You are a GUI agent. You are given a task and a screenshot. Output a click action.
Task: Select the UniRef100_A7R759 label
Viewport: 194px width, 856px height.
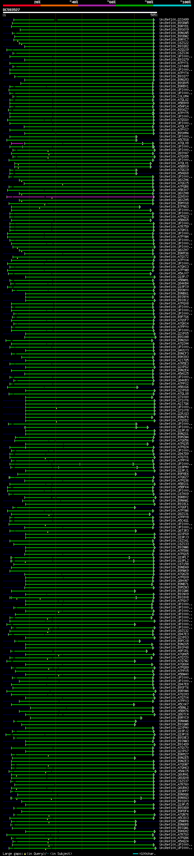coord(174,227)
